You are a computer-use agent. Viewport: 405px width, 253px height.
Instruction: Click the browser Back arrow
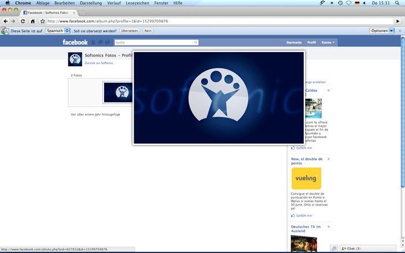pos(6,21)
